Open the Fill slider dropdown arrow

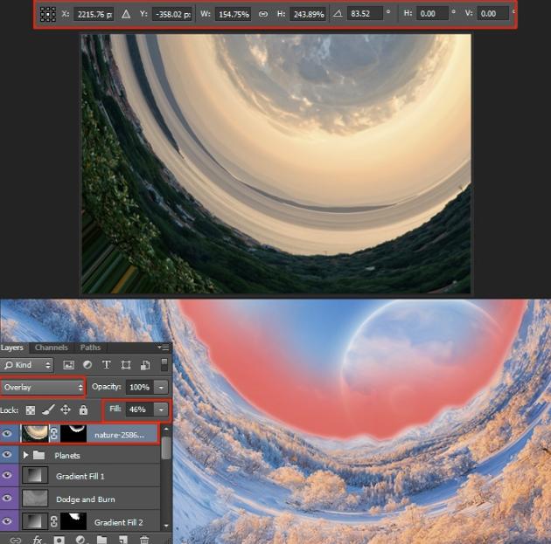161,410
